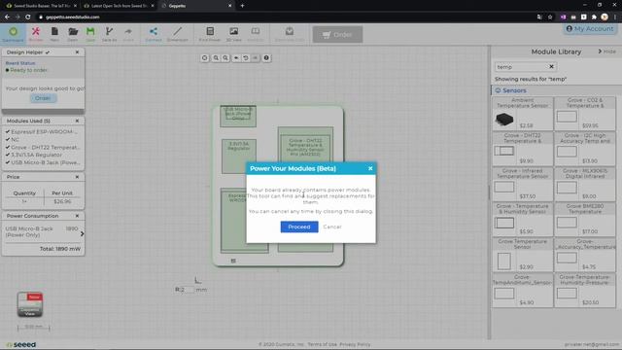Select the $4.75 Accuracy_Temperature card
622x350 pixels.
(x=585, y=255)
